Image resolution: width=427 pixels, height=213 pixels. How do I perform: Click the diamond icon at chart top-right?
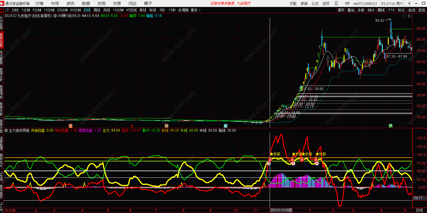click(x=404, y=16)
